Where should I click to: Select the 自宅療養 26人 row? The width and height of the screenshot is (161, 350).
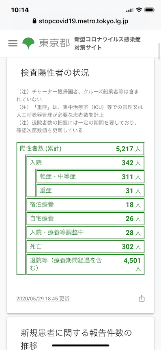(x=85, y=218)
